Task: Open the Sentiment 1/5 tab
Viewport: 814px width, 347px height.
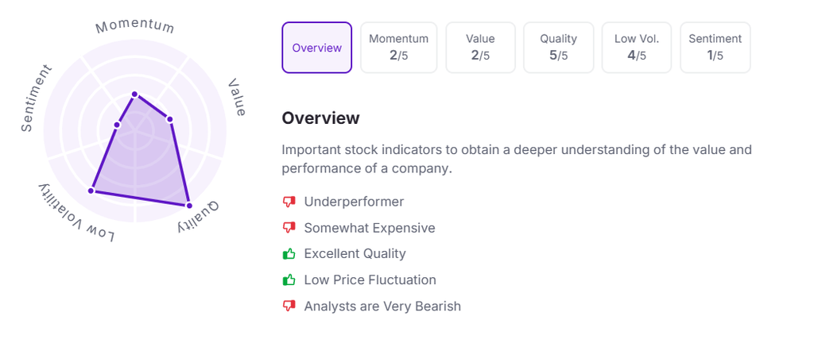Action: [x=715, y=48]
